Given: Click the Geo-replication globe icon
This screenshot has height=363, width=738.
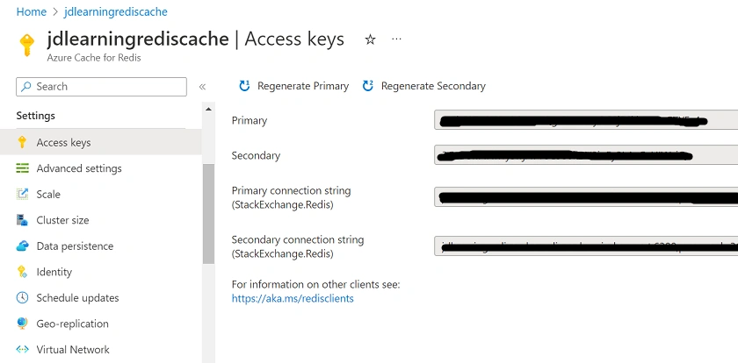Looking at the screenshot, I should tap(22, 323).
